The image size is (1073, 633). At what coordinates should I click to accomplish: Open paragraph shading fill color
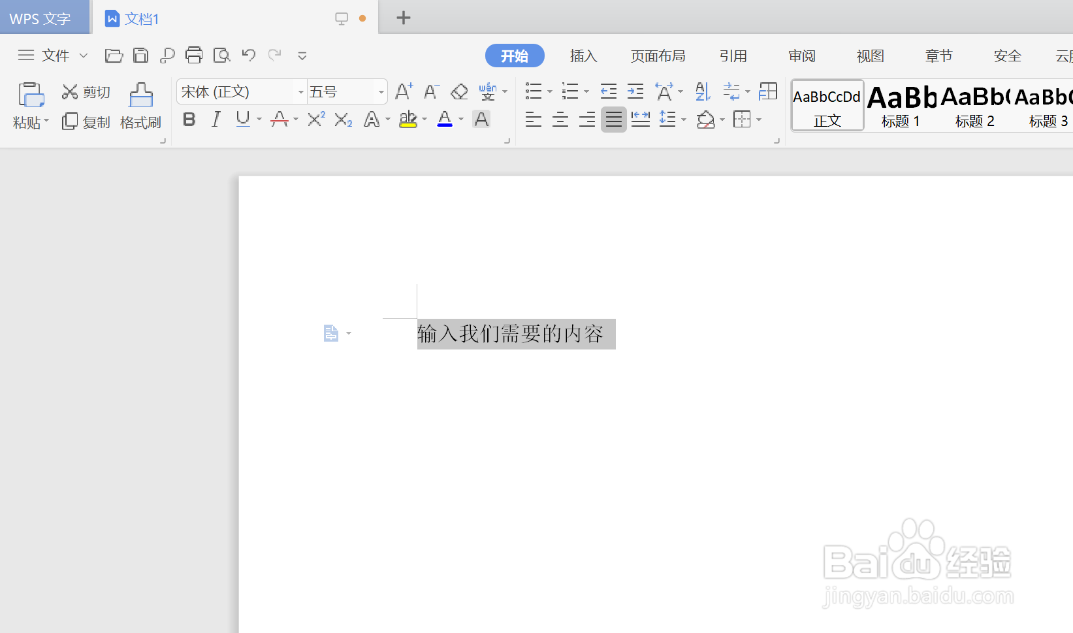(705, 120)
